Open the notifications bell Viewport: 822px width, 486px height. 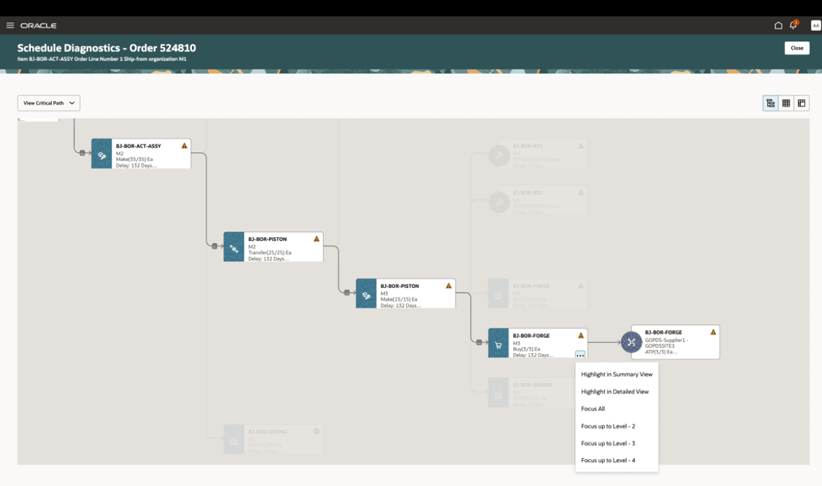(x=792, y=25)
